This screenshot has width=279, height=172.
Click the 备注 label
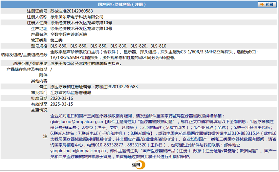(43, 87)
